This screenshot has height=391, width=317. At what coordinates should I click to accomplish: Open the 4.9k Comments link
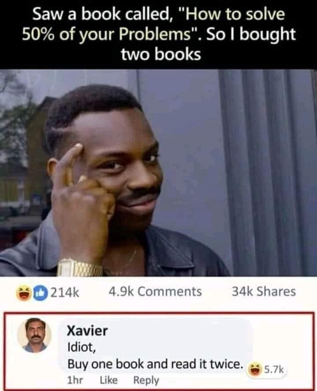tap(155, 291)
